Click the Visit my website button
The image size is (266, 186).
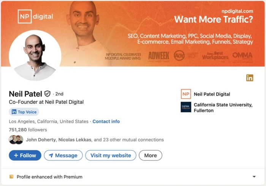pos(111,155)
